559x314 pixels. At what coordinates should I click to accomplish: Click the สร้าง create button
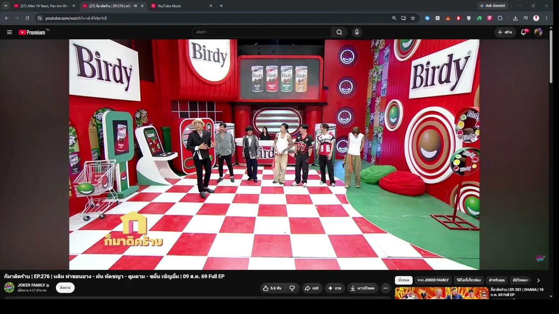pyautogui.click(x=505, y=32)
